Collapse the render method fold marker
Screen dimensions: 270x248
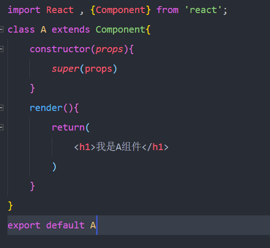point(1,108)
